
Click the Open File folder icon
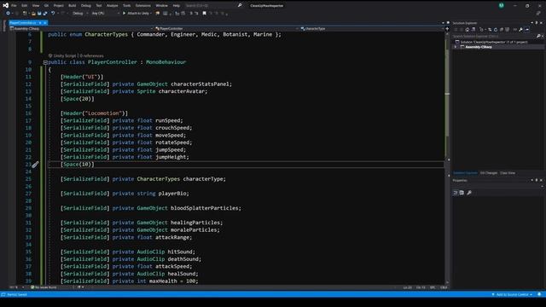click(x=33, y=14)
